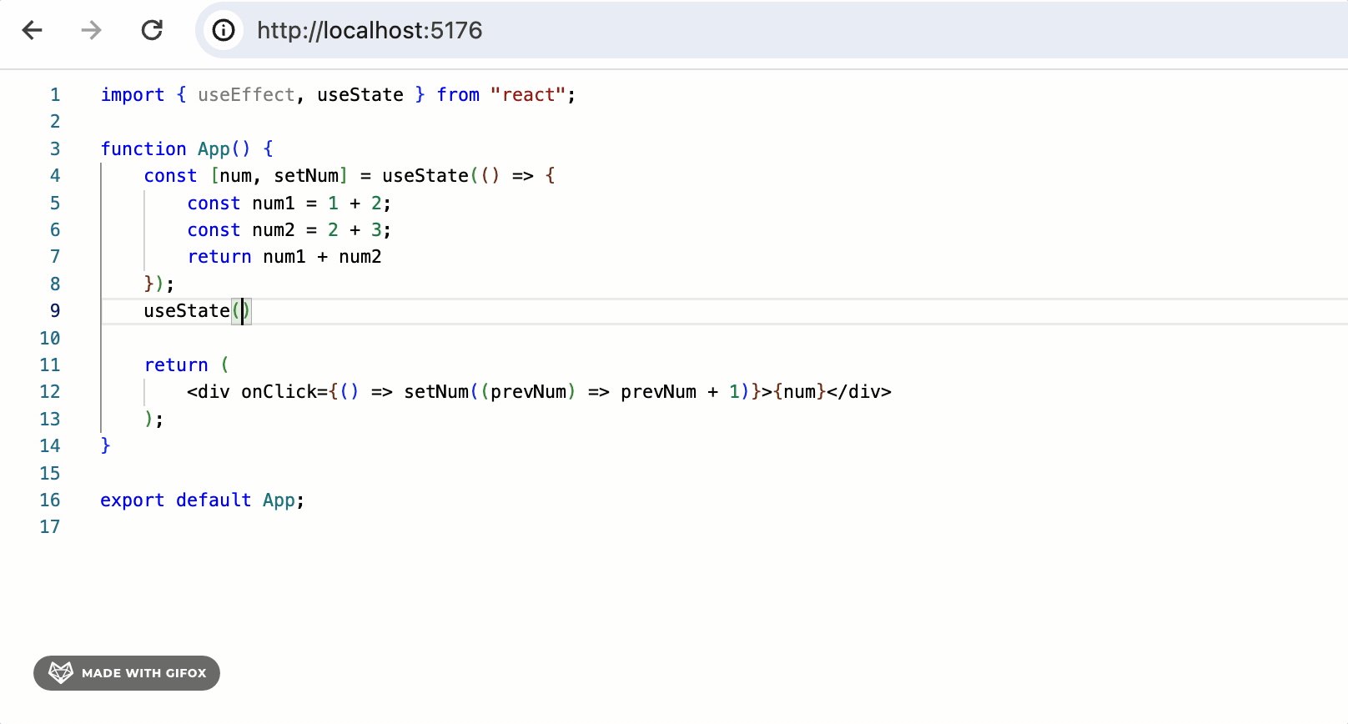Click line number 9 in the gutter

tap(55, 311)
